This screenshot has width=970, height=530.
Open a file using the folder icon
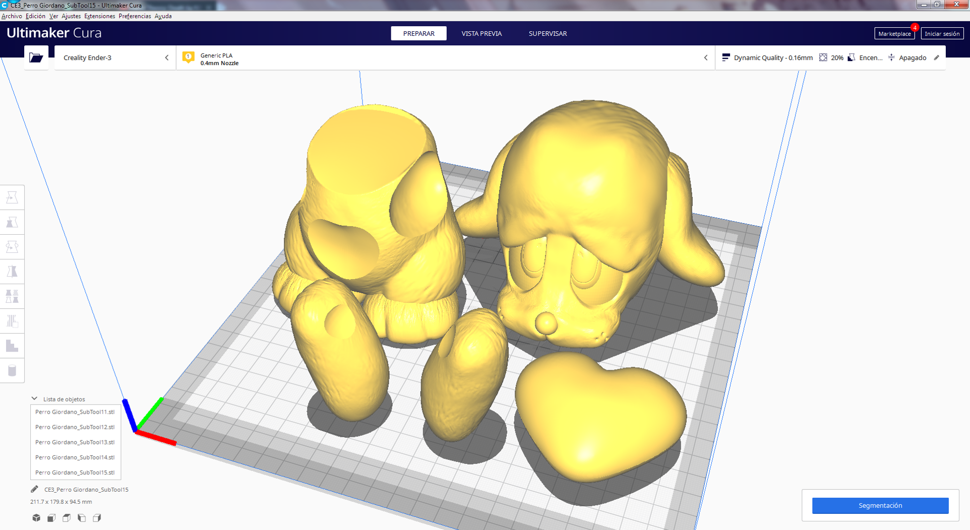coord(36,57)
